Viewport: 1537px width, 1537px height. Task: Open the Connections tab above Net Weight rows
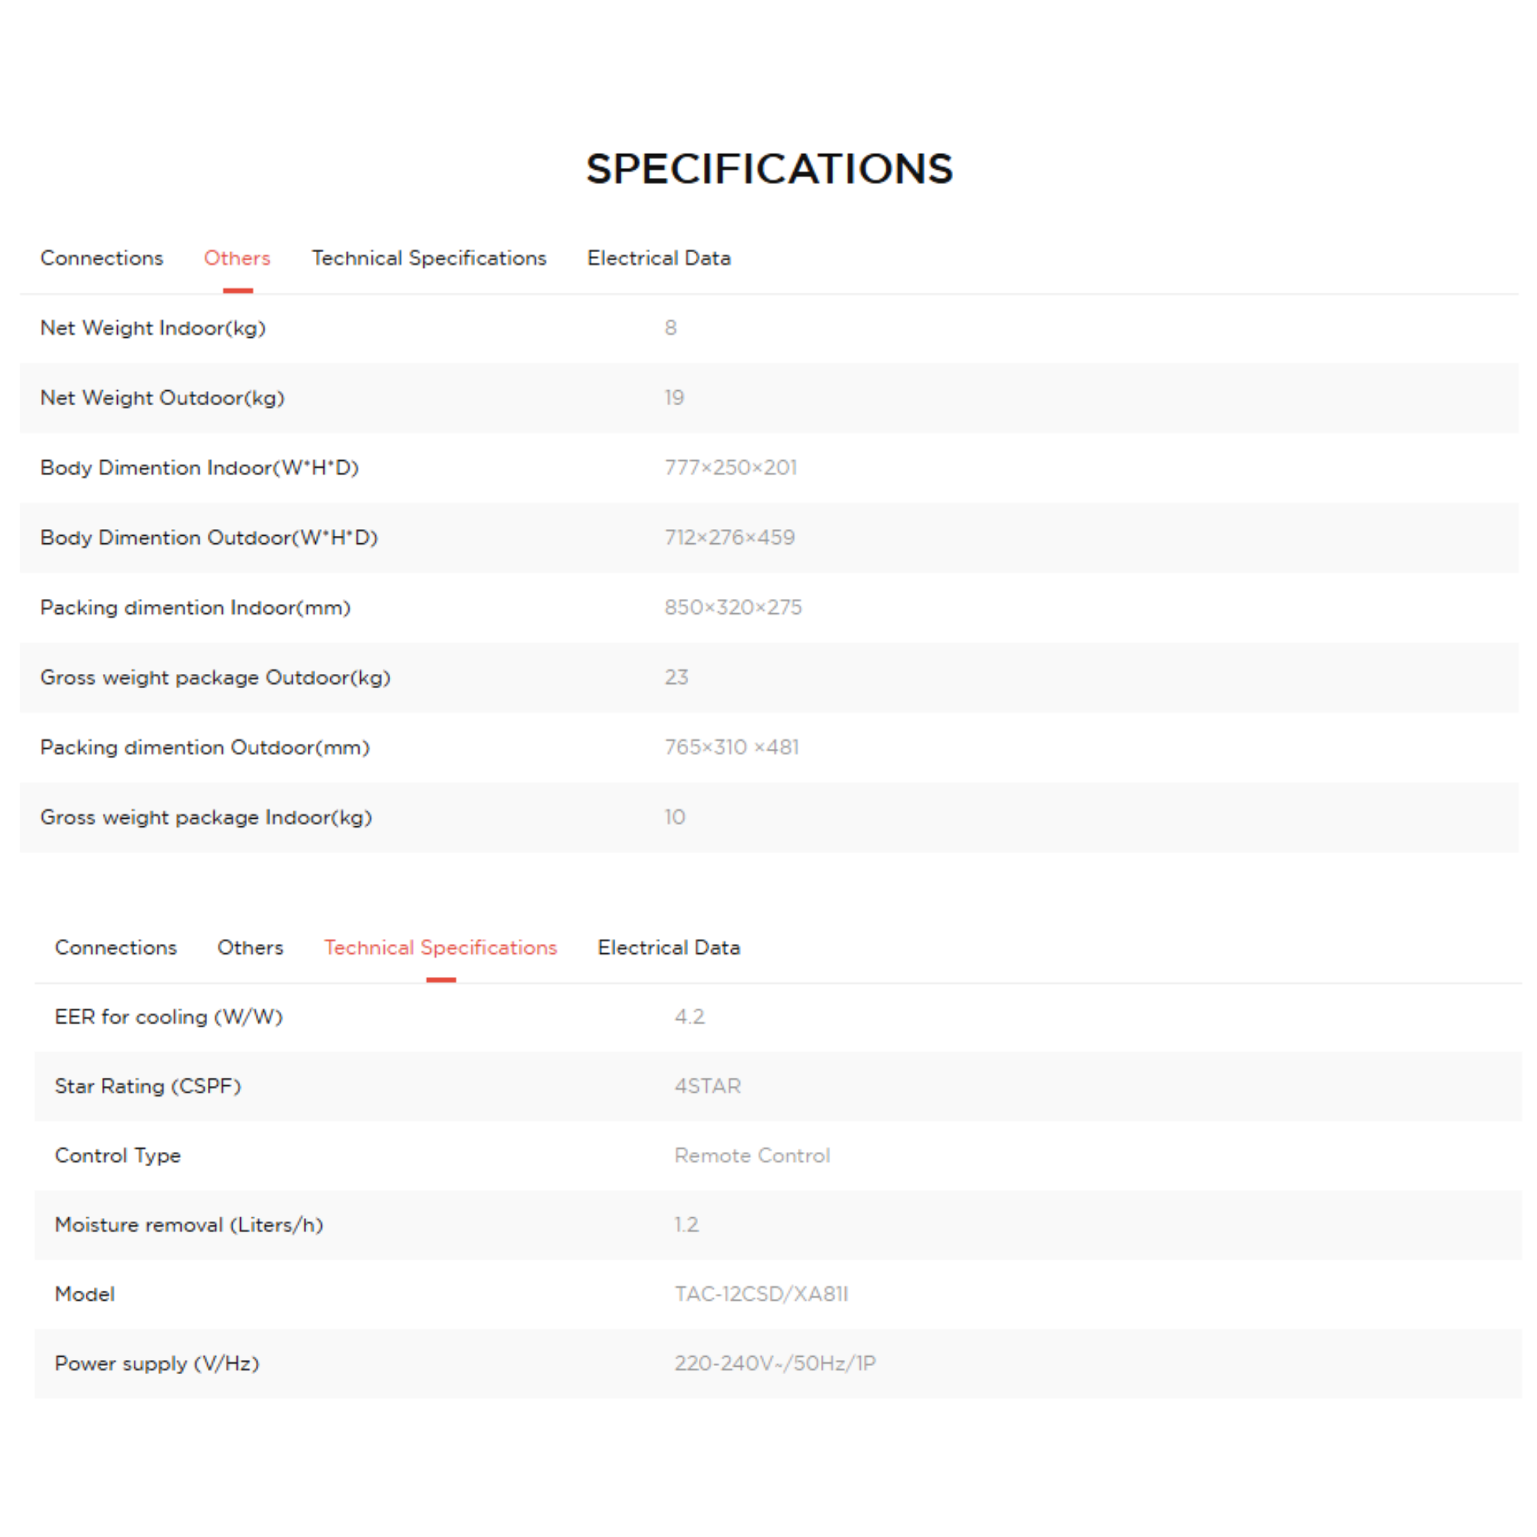[102, 257]
